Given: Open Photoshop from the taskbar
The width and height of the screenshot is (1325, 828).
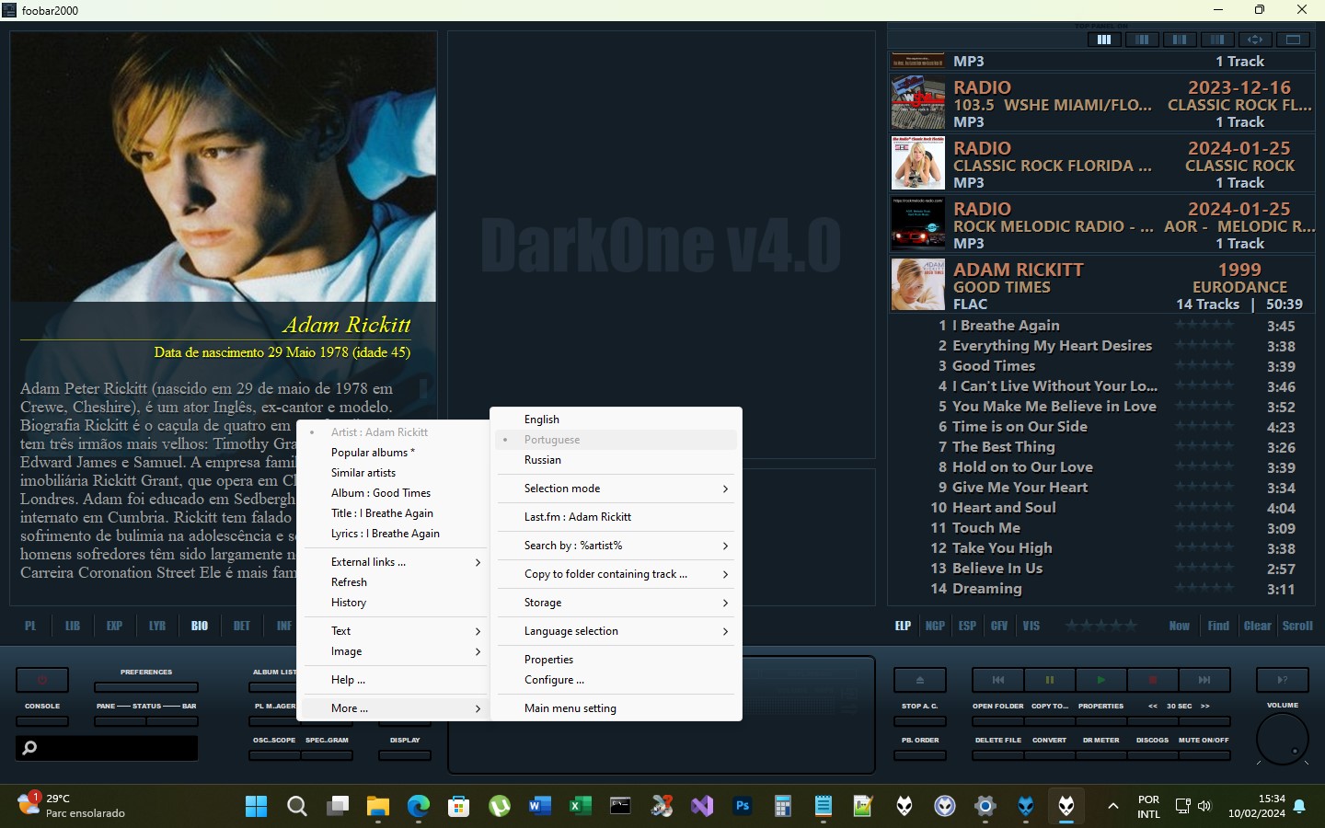Looking at the screenshot, I should (742, 807).
